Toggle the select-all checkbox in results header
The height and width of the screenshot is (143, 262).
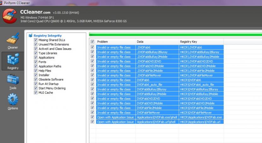(x=92, y=41)
